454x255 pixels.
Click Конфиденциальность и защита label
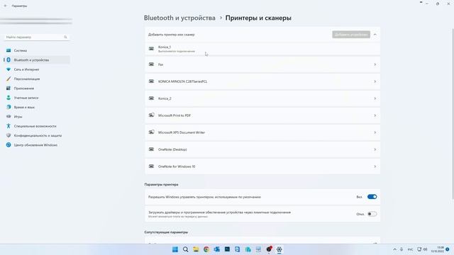point(38,135)
